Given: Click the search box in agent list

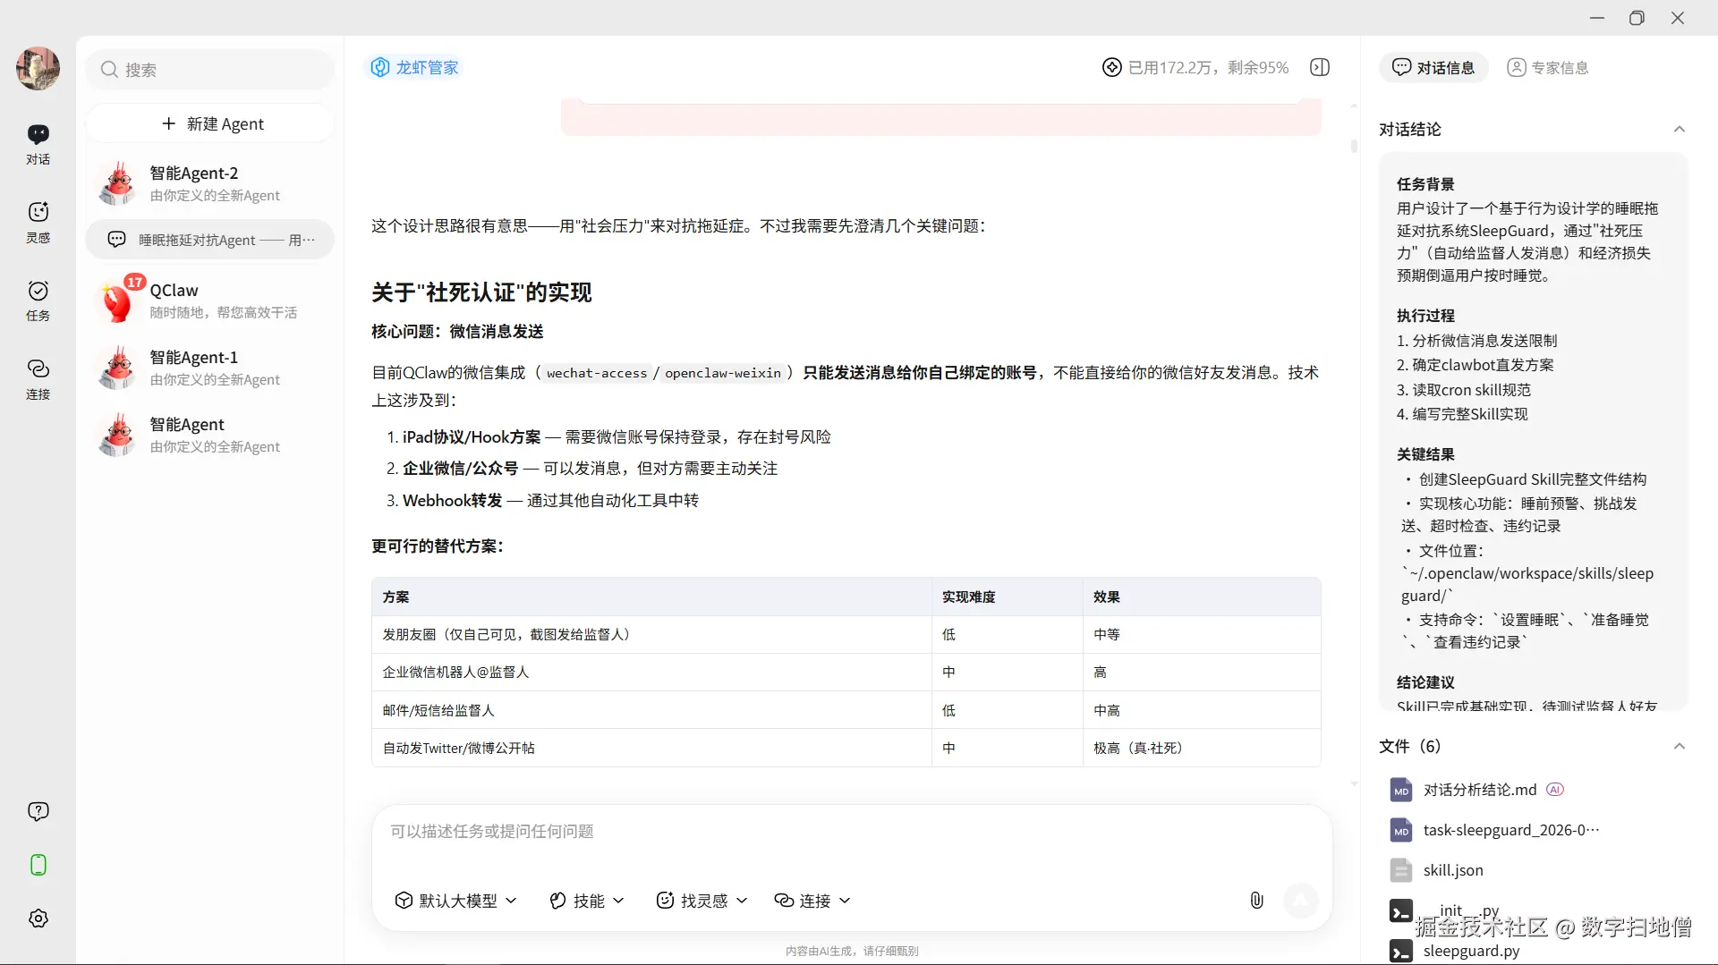Looking at the screenshot, I should tap(210, 70).
